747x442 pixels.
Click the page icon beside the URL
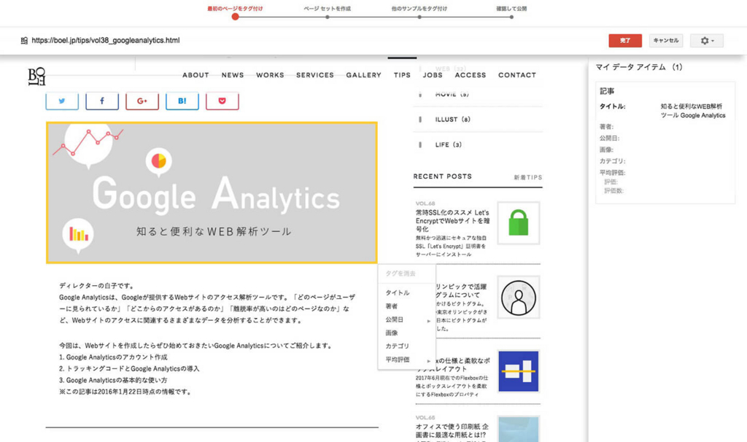click(24, 41)
